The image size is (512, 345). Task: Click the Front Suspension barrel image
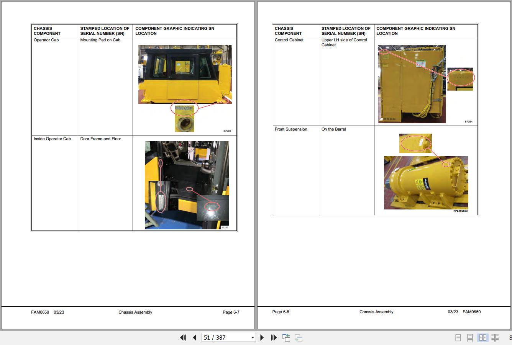426,182
